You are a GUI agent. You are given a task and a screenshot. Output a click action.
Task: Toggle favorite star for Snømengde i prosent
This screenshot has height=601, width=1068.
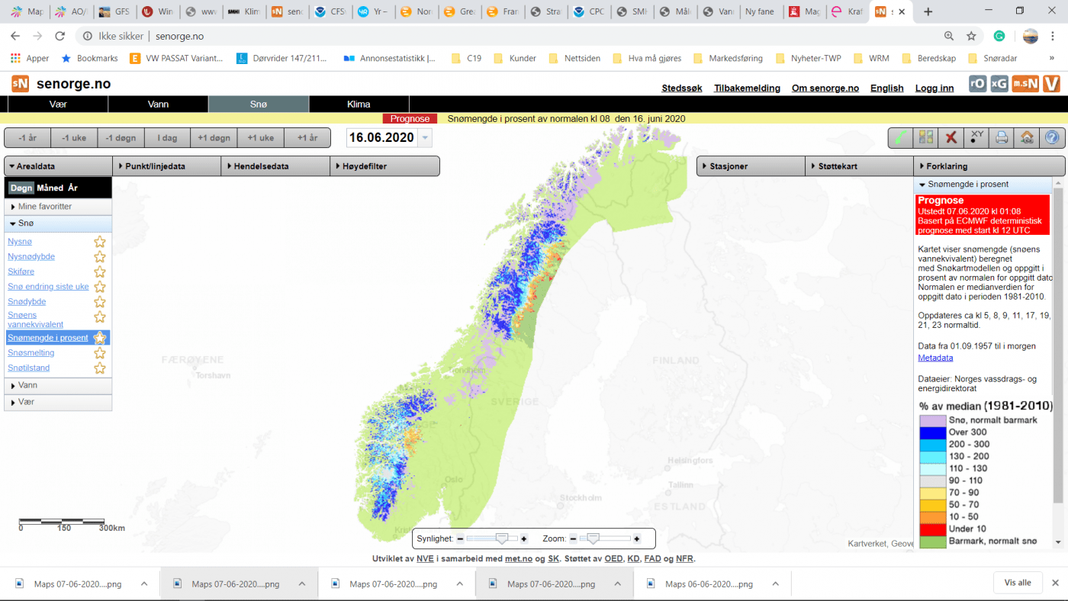click(x=99, y=338)
